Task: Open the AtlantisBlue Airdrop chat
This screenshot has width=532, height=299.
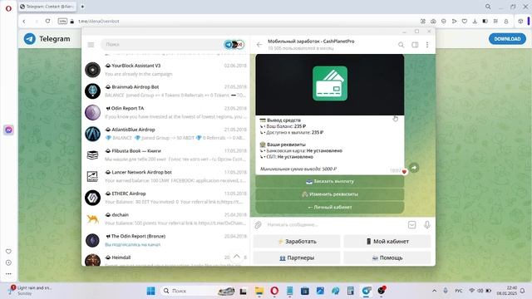Action: (165, 134)
